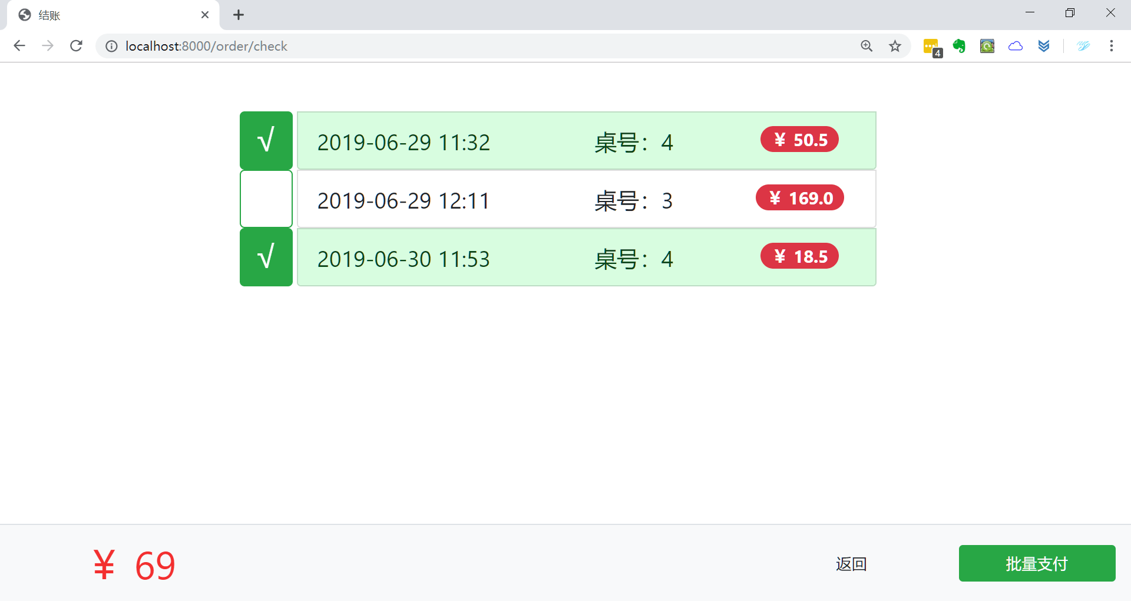Open a new browser tab
Screen dimensions: 1131x601
coord(239,15)
